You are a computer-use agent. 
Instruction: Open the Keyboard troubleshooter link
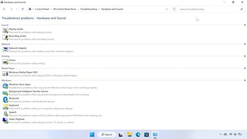click(x=14, y=105)
